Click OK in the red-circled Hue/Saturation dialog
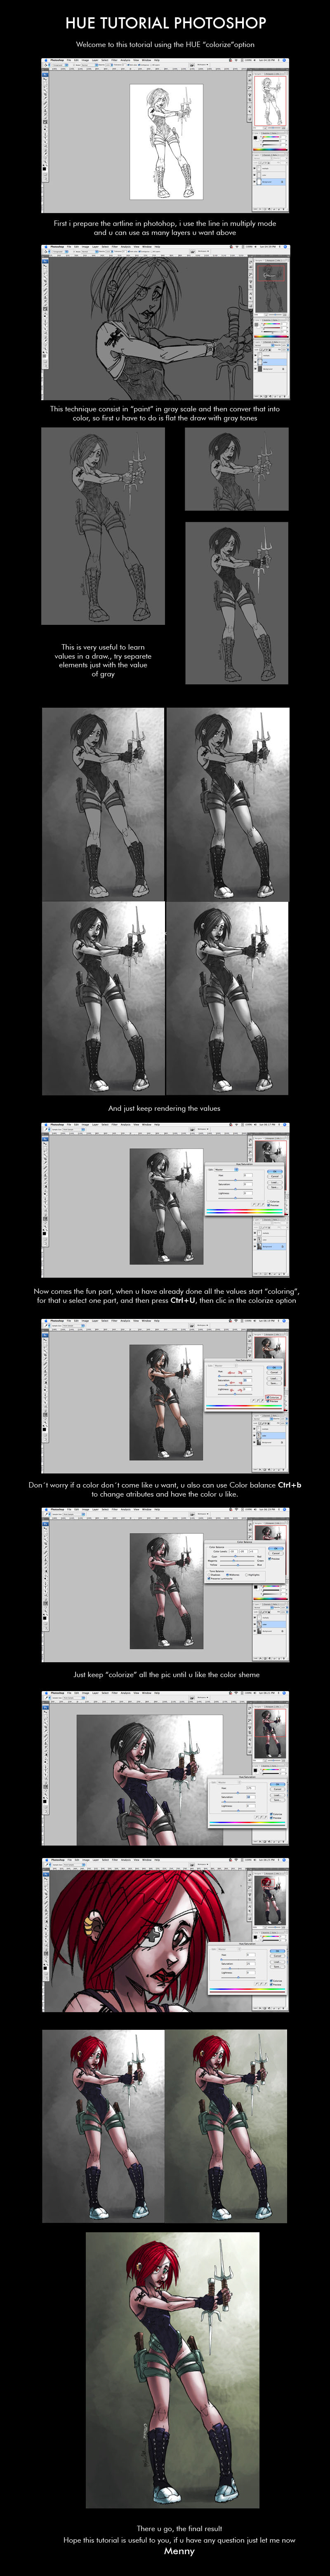 point(273,1368)
